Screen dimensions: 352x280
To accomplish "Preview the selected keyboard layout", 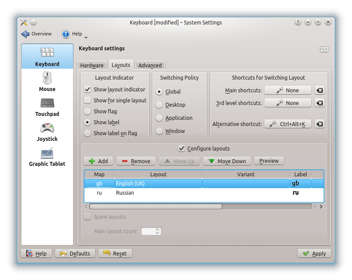I will click(269, 161).
